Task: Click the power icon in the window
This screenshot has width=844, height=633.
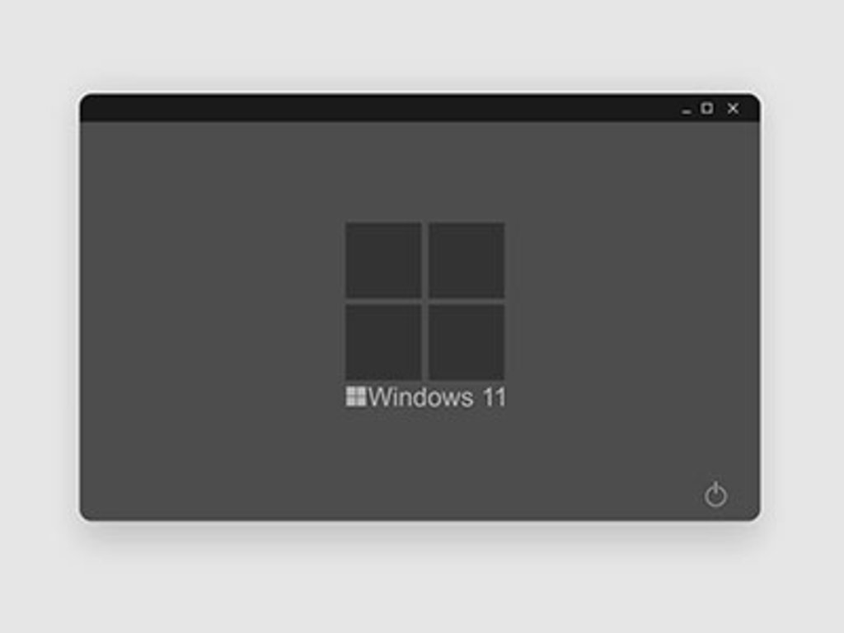Action: tap(715, 495)
